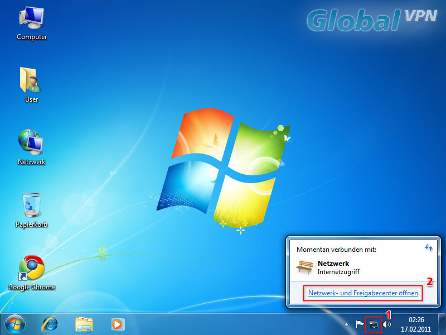Image resolution: width=446 pixels, height=335 pixels.
Task: Open the volume speaker icon
Action: click(x=387, y=324)
